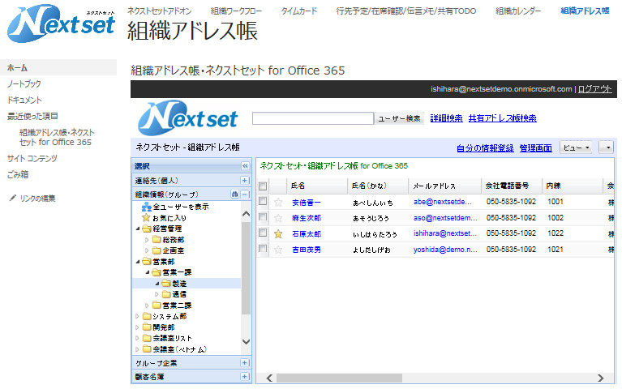Viewport: 622px width, 389px height.
Task: Tick the checkbox for 吉田茂男's row
Action: click(263, 249)
